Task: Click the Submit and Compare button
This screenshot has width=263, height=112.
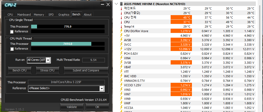Action: click(x=86, y=70)
